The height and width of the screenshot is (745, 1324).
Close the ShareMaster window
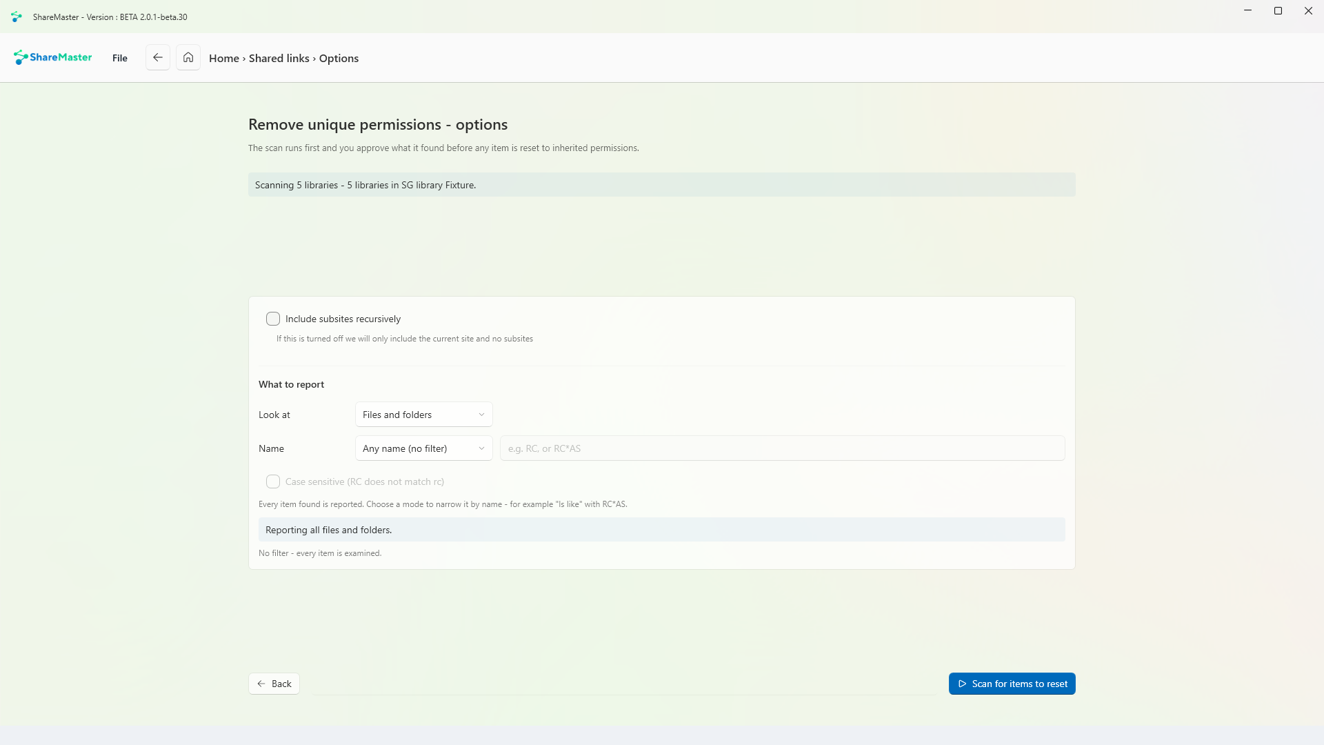1308,11
